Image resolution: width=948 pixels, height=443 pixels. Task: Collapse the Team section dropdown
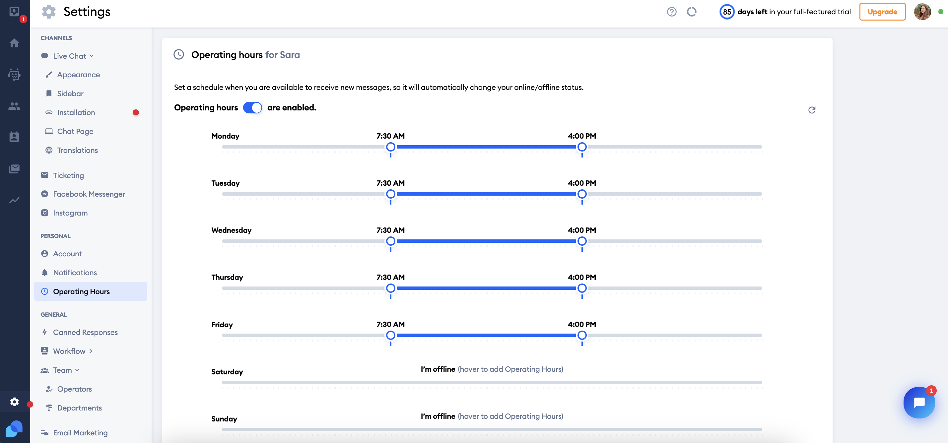pyautogui.click(x=77, y=370)
